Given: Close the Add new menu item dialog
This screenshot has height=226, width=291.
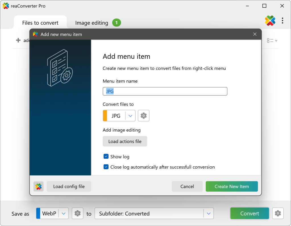Looking at the screenshot, I should point(255,34).
